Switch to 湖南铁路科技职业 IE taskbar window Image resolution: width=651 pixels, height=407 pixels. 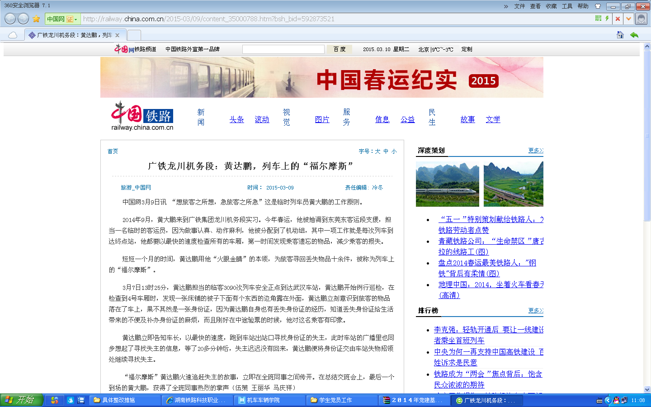198,400
